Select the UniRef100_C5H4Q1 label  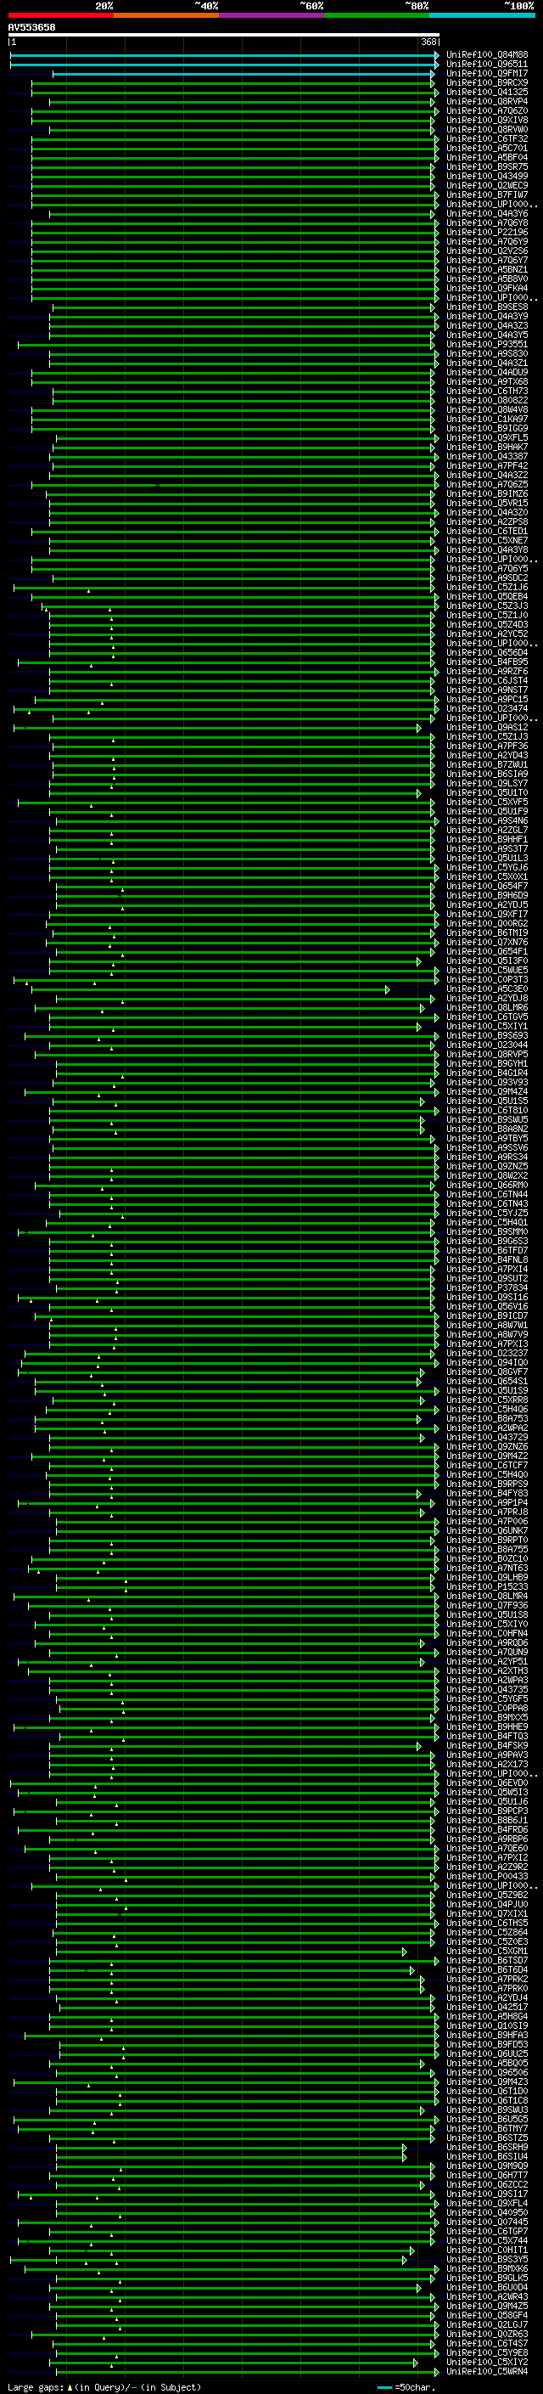pyautogui.click(x=487, y=1222)
